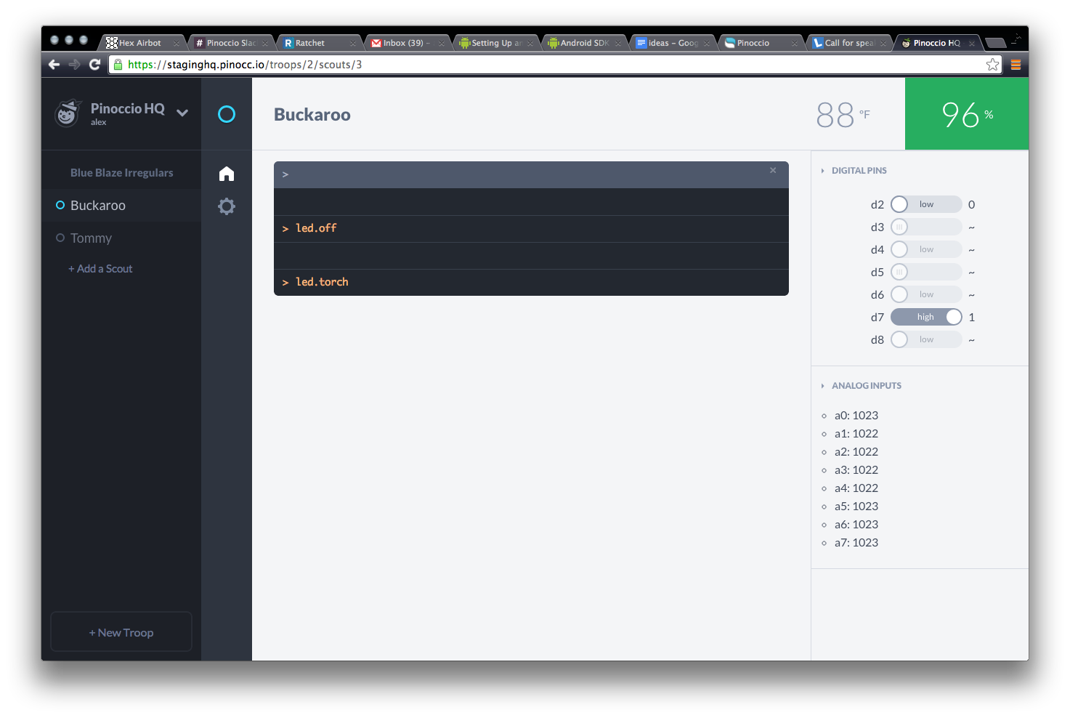
Task: Click the 96% battery indicator
Action: click(x=967, y=114)
